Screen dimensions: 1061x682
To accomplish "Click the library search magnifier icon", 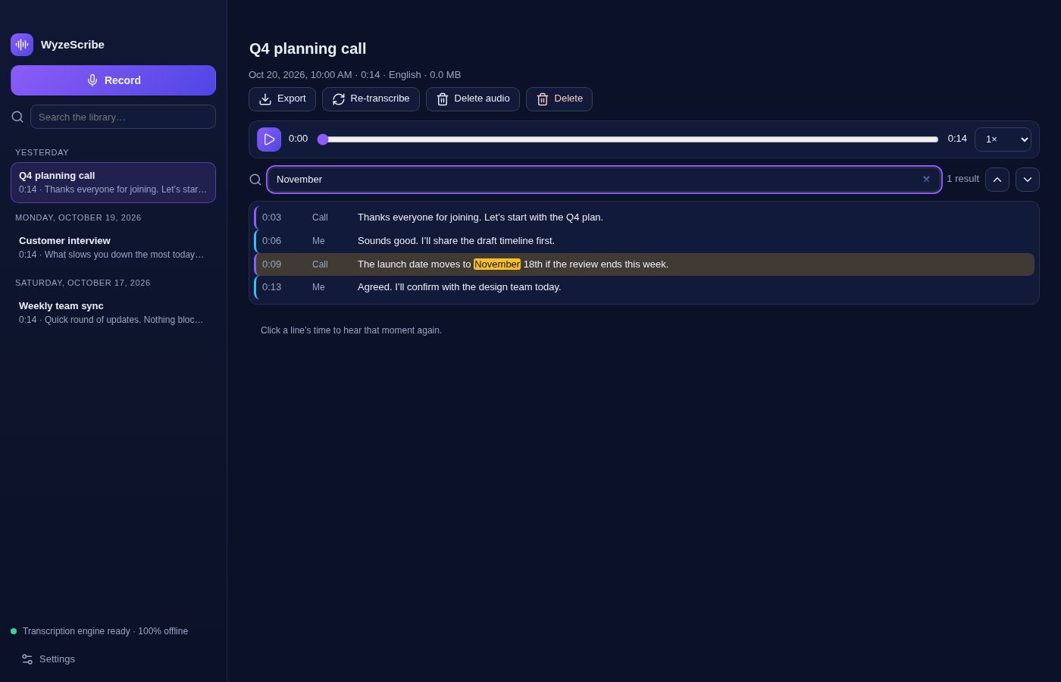I will (x=17, y=117).
